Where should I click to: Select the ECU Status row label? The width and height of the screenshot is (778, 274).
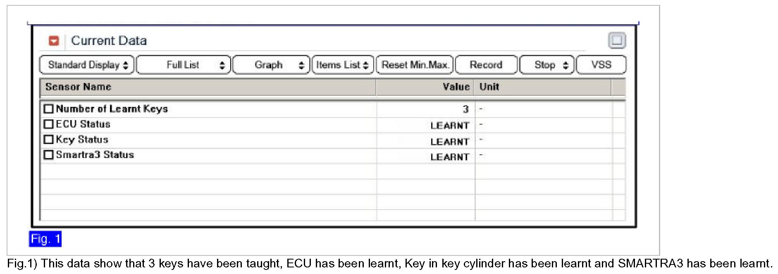tap(83, 124)
